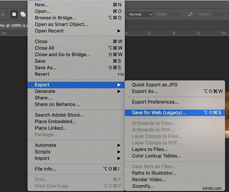This screenshot has height=192, width=229.
Task: Choose Save for Web (Legacy)
Action: 159,113
